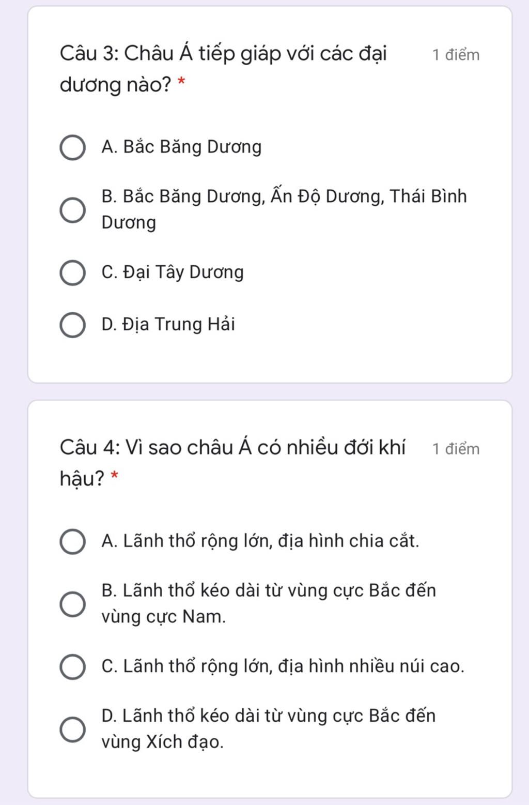529x805 pixels.
Task: Select radio button for A. Bắc Băng Dương
Action: pos(73,148)
